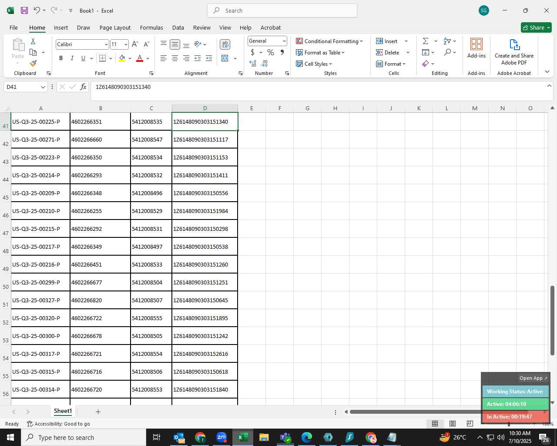Open Cell Styles dropdown
Image resolution: width=557 pixels, height=446 pixels.
(x=314, y=64)
